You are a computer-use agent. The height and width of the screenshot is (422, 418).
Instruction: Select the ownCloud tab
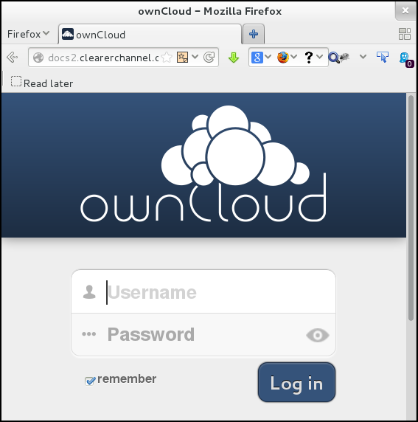point(150,34)
